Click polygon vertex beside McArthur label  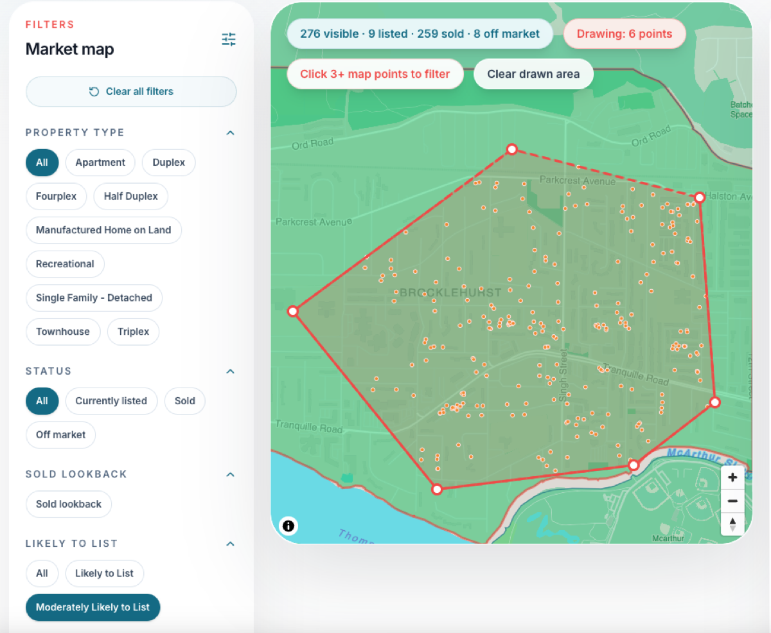coord(634,465)
